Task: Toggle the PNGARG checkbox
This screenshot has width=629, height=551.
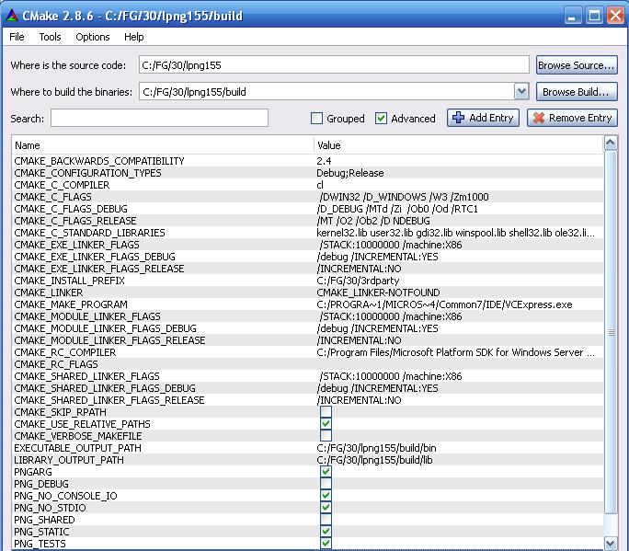Action: (326, 472)
